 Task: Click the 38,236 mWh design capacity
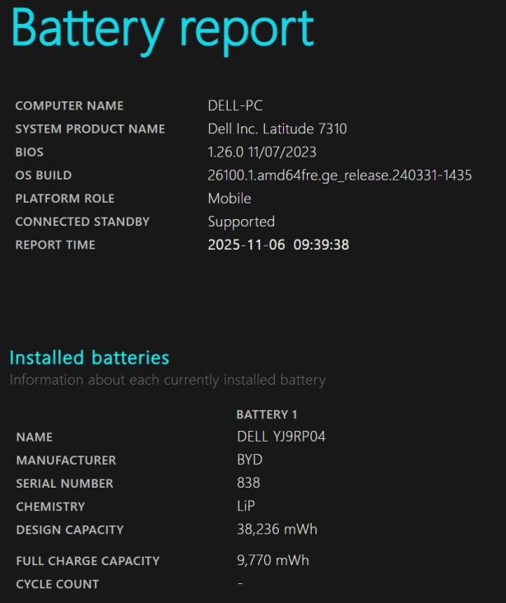[277, 529]
